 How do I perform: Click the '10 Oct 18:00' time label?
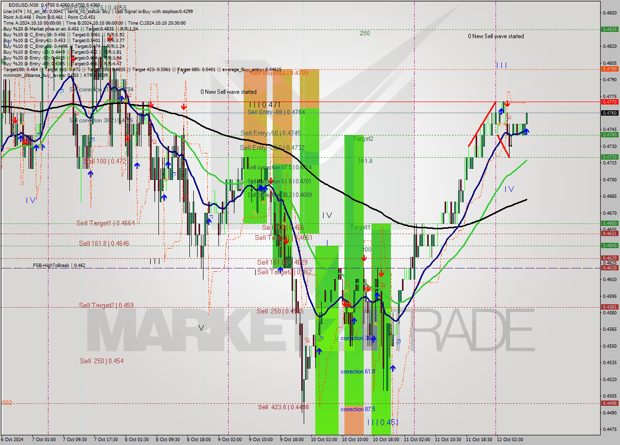click(x=386, y=440)
